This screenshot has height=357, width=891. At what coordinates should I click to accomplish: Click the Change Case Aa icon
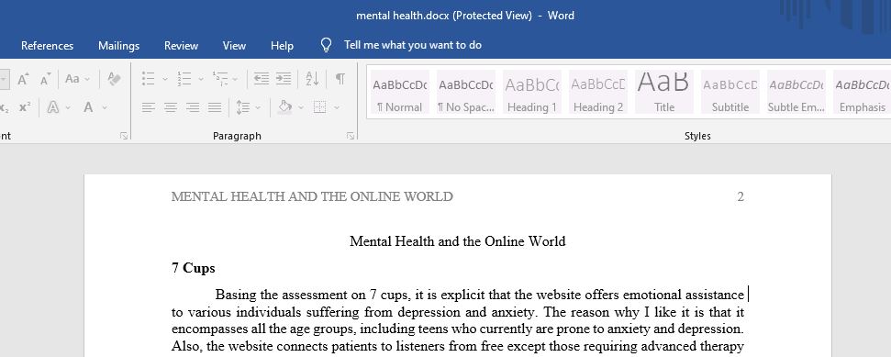point(72,78)
